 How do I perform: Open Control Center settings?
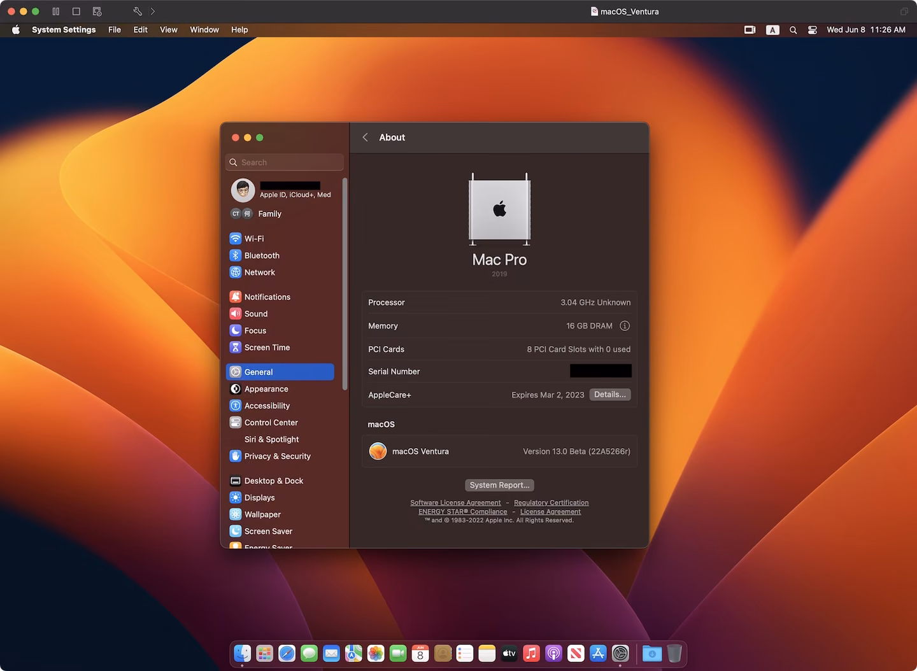coord(280,423)
